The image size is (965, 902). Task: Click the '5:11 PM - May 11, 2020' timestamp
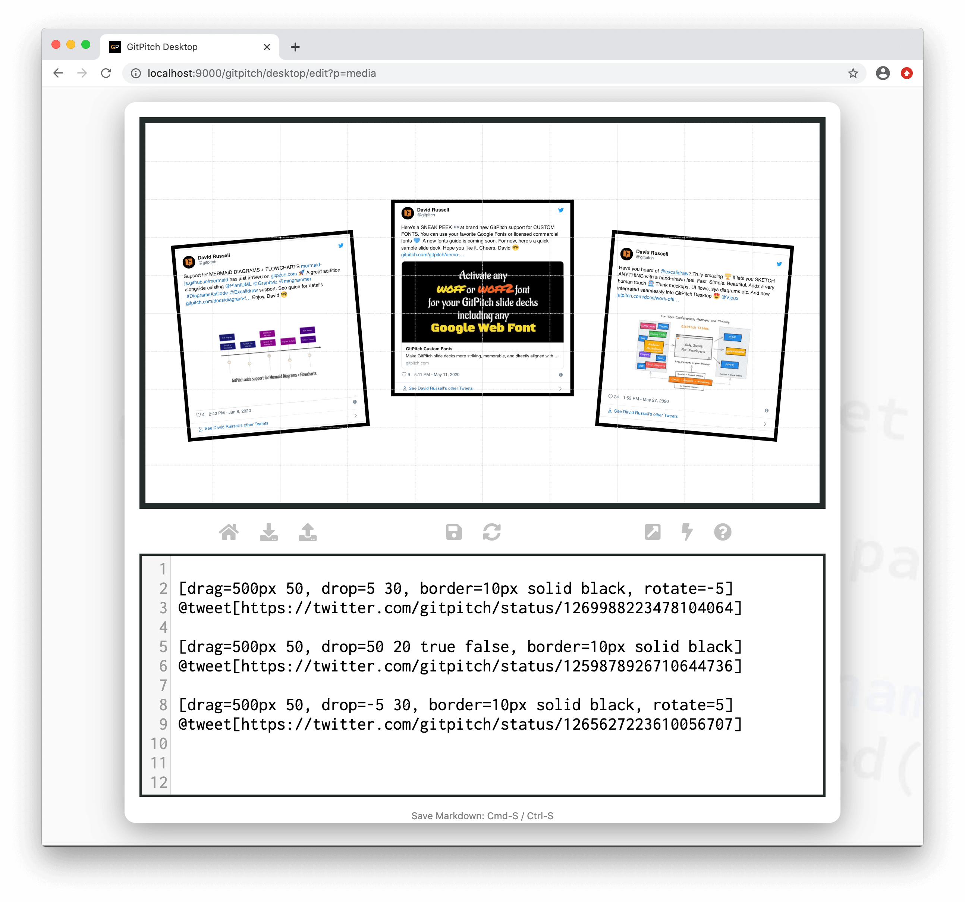(437, 375)
